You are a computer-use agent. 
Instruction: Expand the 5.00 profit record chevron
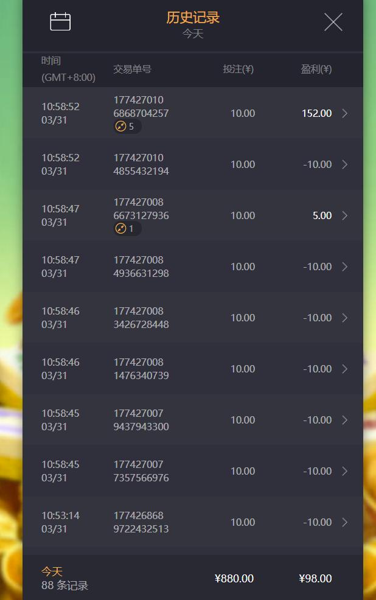coord(344,215)
